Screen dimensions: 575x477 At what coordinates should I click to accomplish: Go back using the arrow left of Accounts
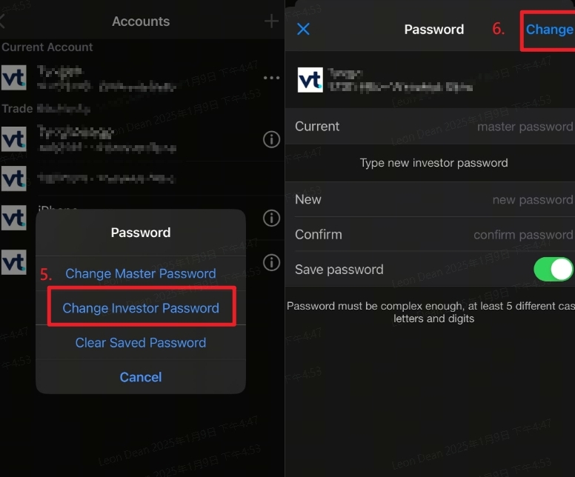pyautogui.click(x=3, y=21)
